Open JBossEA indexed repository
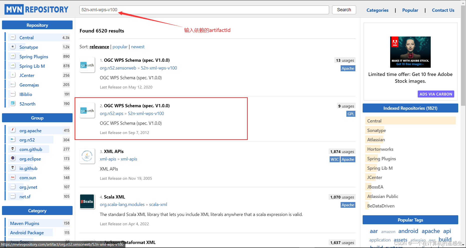The width and height of the screenshot is (466, 248). point(375,187)
